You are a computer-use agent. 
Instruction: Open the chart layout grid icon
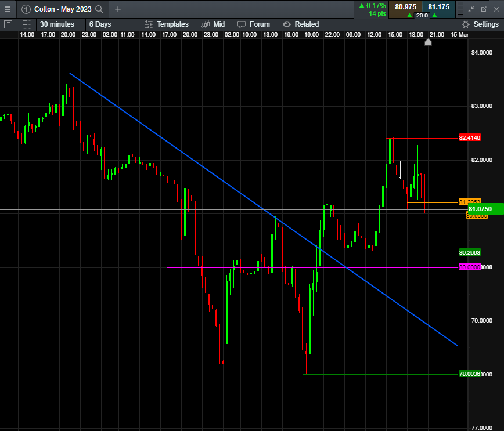click(27, 24)
